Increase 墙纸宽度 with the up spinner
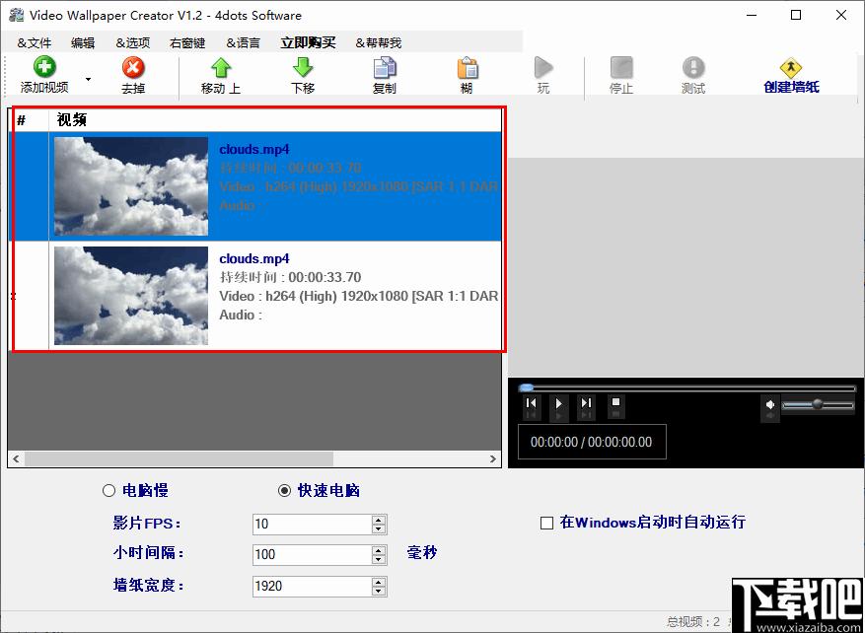Viewport: 865px width, 633px height. tap(379, 582)
